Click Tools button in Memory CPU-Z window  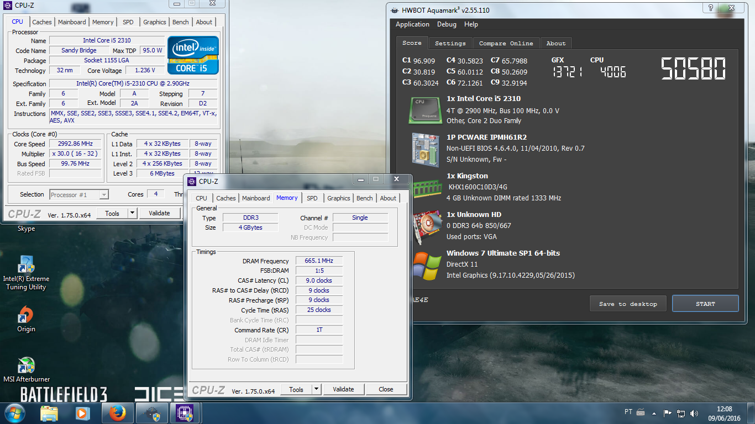[296, 389]
